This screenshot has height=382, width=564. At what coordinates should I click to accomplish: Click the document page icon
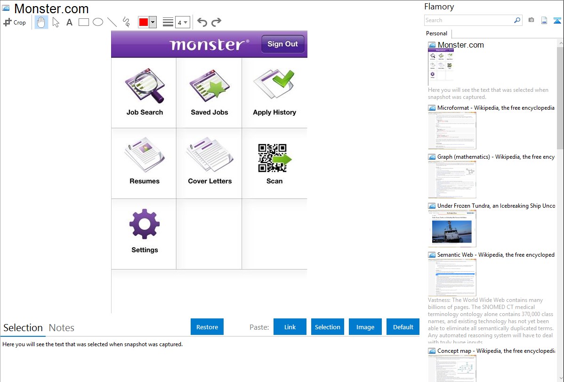coord(544,20)
